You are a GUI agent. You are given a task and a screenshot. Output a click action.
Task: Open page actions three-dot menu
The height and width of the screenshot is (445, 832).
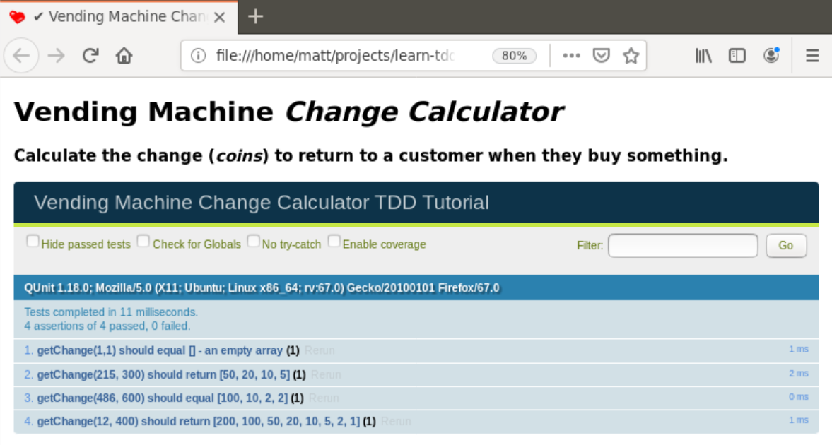pyautogui.click(x=571, y=55)
